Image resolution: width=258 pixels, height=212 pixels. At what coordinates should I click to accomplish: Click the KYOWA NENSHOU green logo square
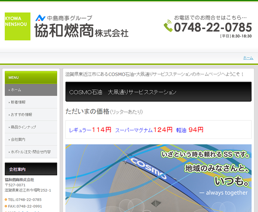coord(18,26)
